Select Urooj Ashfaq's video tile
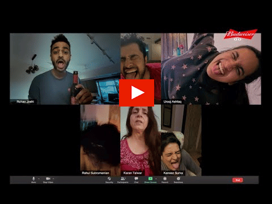The height and width of the screenshot is (204, 272). point(211,69)
